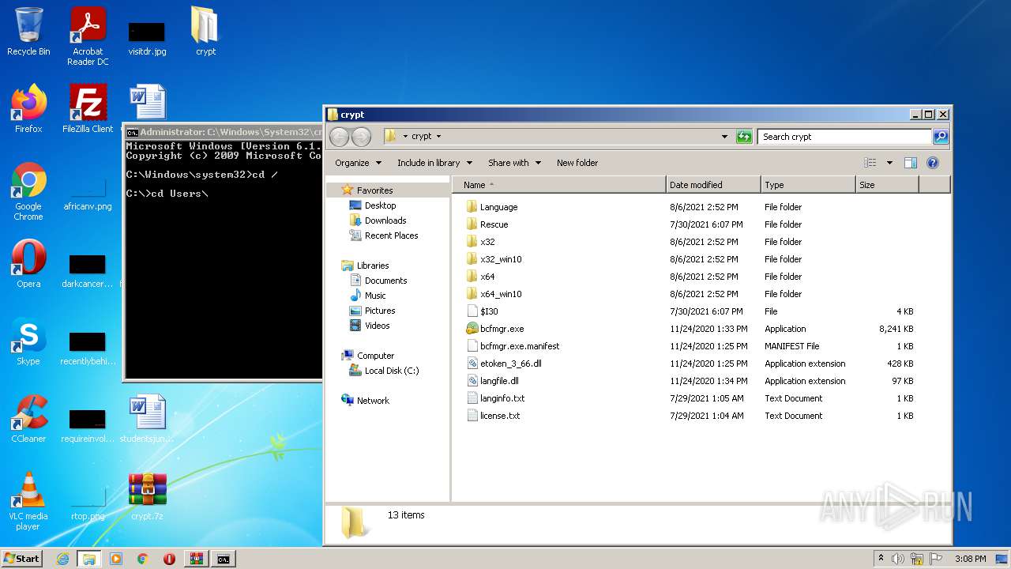Expand the crypt breadcrumb arrow

coord(438,137)
